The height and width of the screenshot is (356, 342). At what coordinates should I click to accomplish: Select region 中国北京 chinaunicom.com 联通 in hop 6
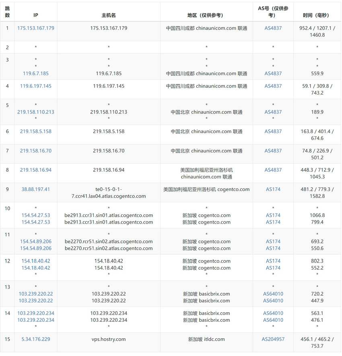(206, 132)
